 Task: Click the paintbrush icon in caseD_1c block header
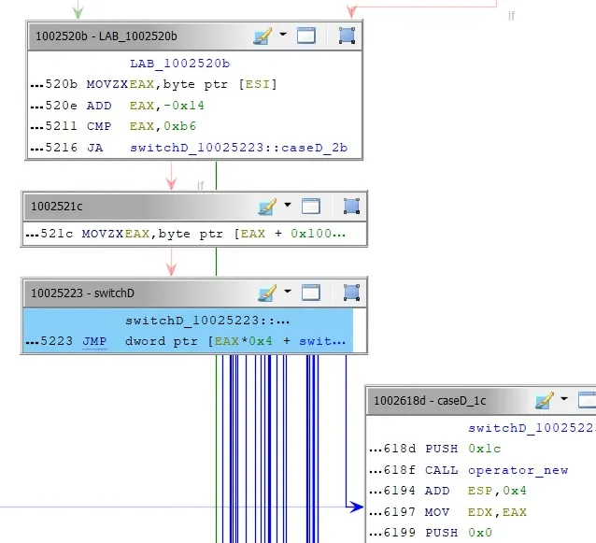click(x=545, y=400)
